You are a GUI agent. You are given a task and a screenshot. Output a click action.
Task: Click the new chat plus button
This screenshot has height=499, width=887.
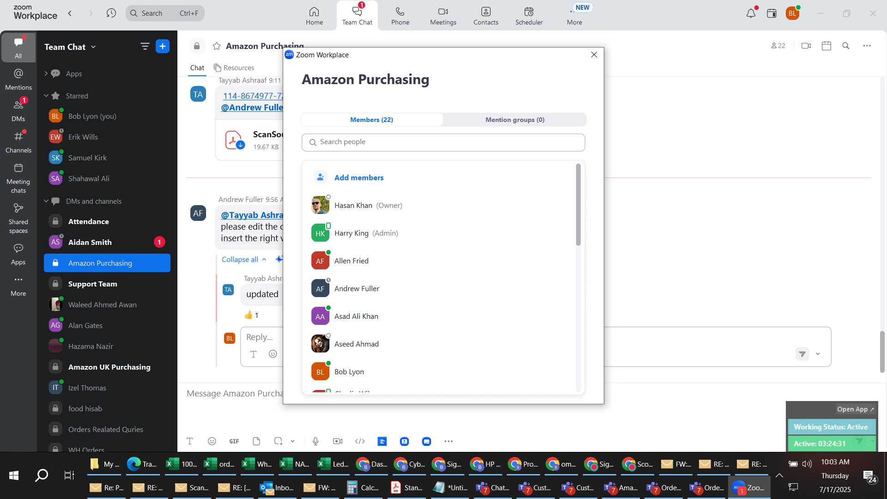point(163,46)
